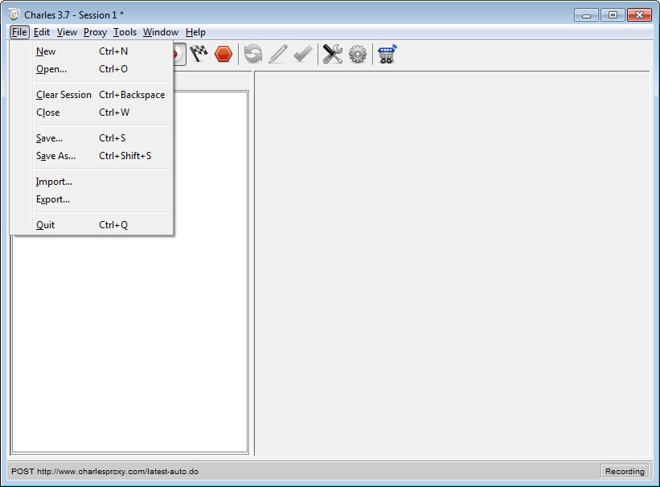This screenshot has height=487, width=660.
Task: Close the Charles window
Action: (x=639, y=15)
